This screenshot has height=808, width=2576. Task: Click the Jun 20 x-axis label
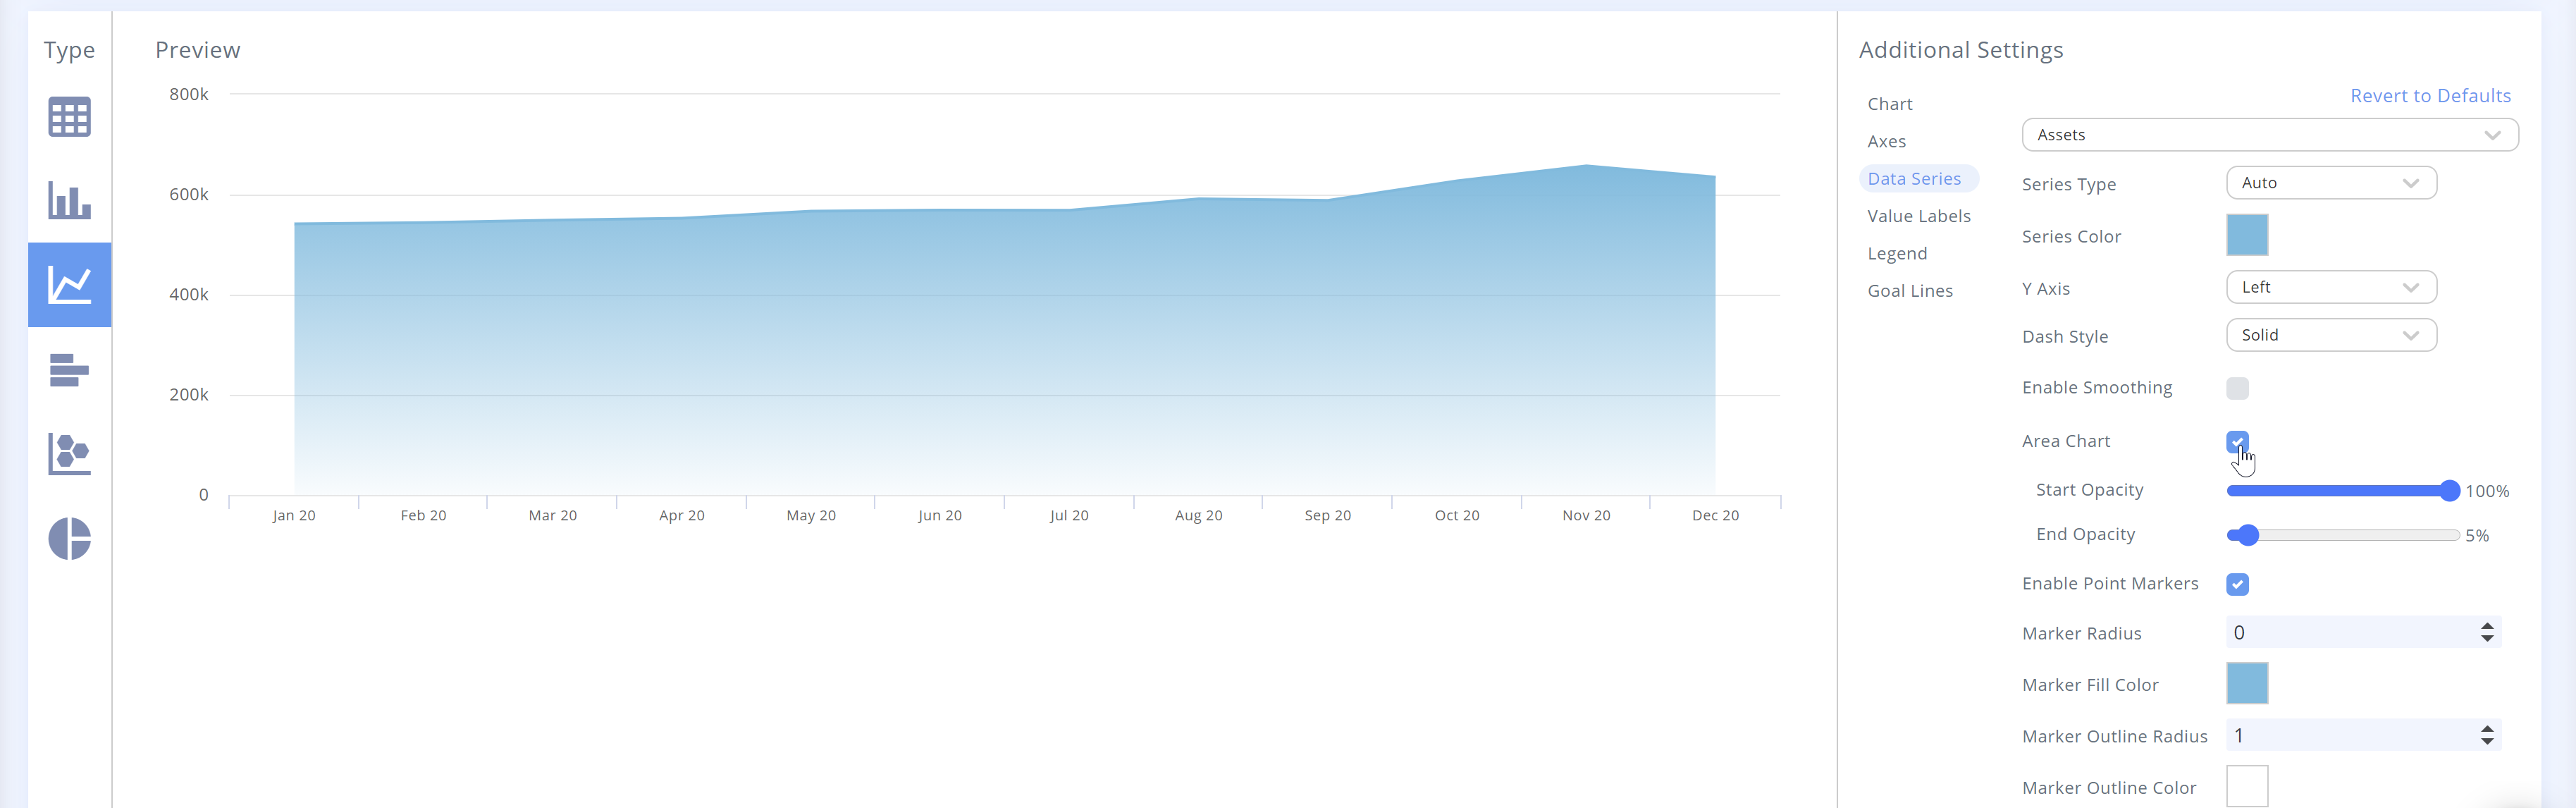(940, 515)
